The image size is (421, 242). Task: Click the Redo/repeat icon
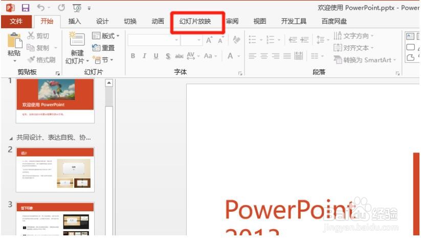click(x=61, y=8)
